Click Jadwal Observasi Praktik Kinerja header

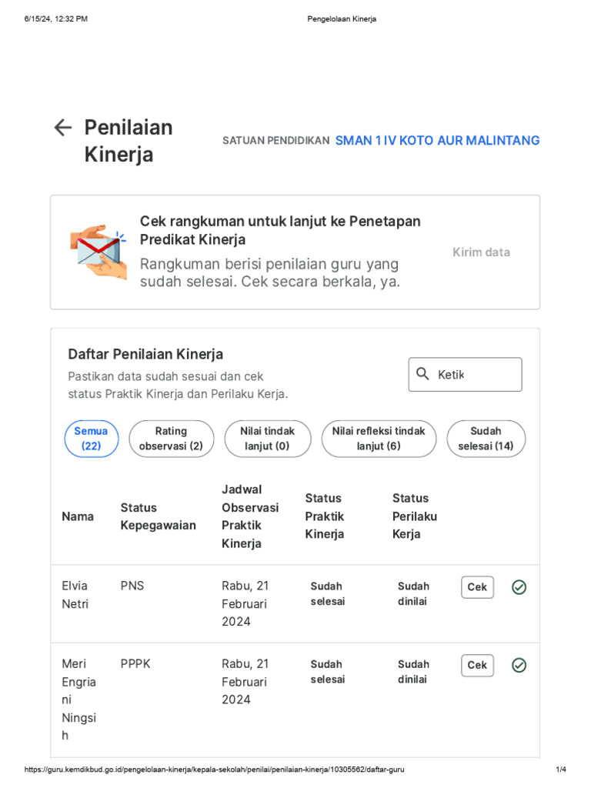pos(250,516)
